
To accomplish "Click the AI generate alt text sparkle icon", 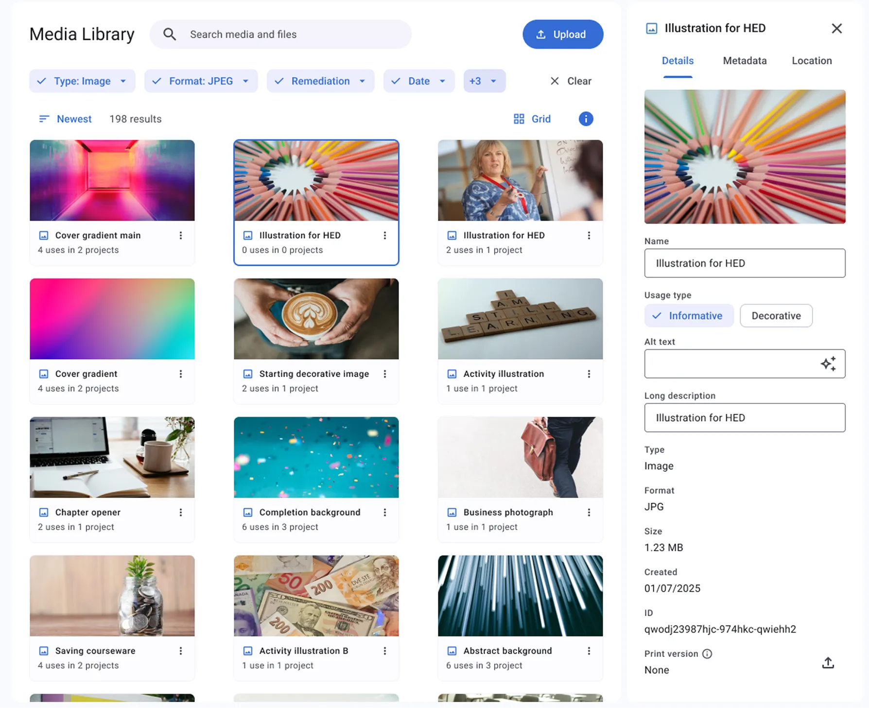I will pyautogui.click(x=828, y=363).
